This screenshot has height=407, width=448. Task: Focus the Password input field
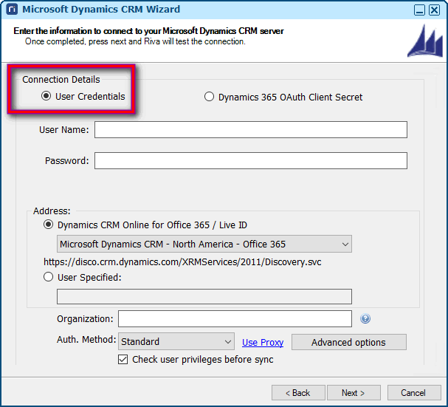coord(251,161)
